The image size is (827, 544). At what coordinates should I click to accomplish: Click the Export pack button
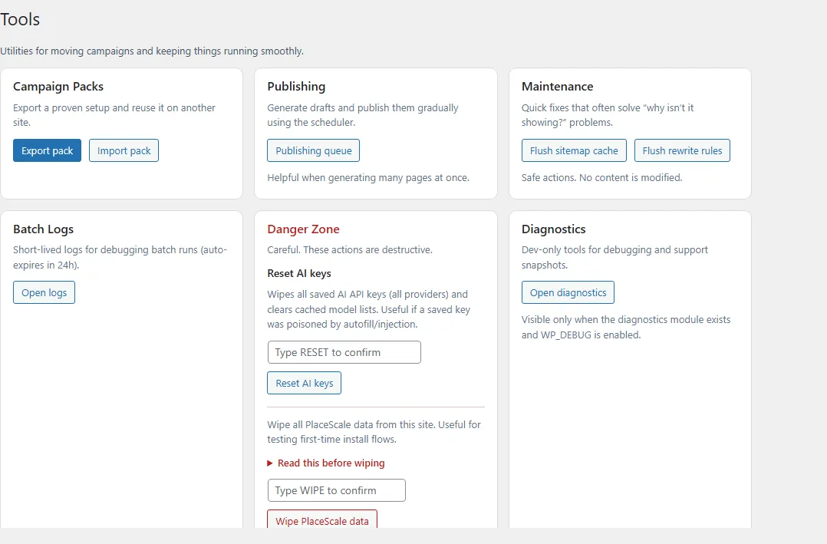tap(47, 150)
